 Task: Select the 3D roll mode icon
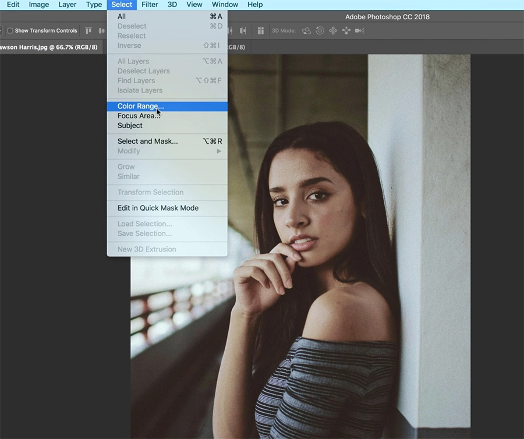pos(320,30)
